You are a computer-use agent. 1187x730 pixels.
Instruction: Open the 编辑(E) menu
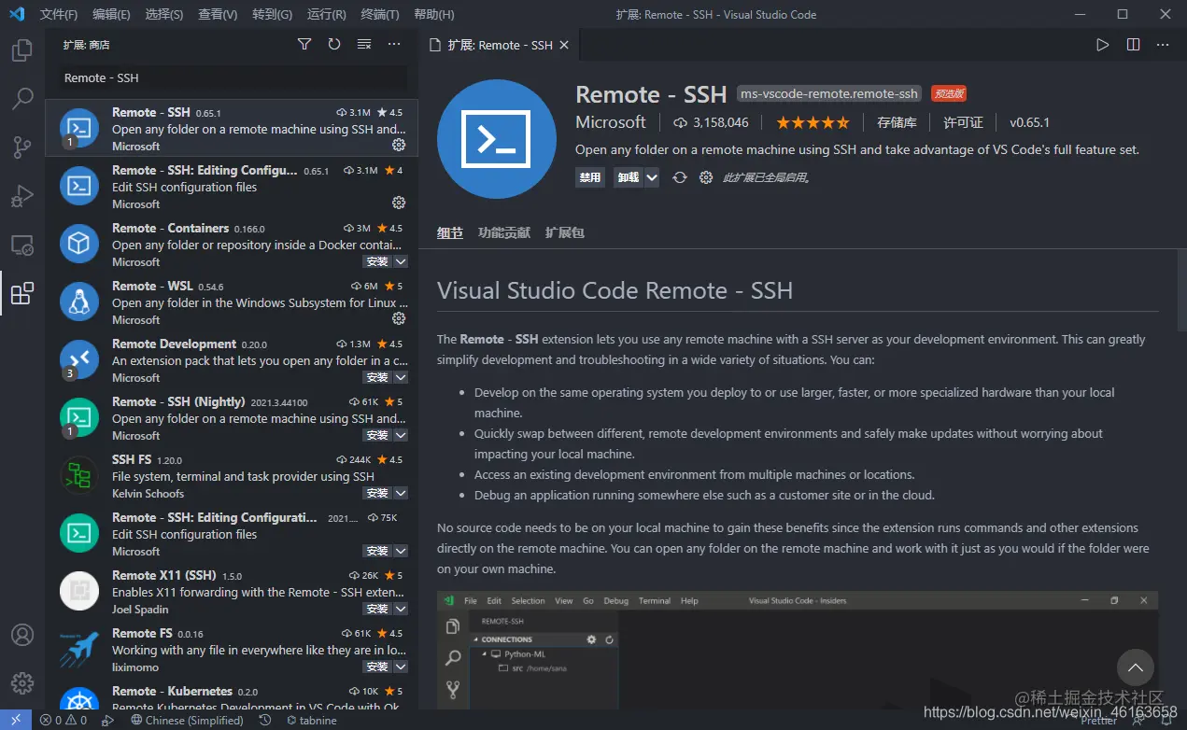pos(112,14)
